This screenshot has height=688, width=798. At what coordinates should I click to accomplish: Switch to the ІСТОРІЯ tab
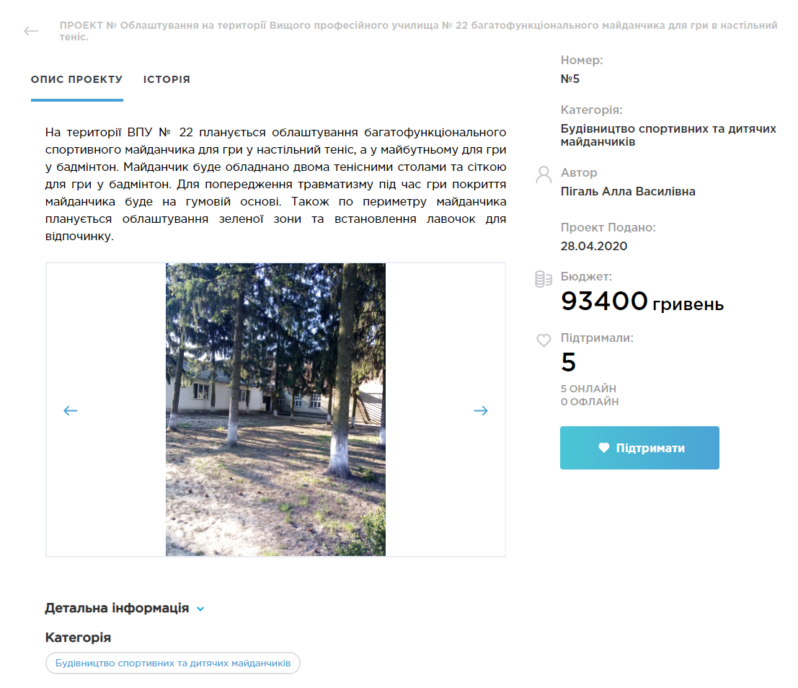167,79
